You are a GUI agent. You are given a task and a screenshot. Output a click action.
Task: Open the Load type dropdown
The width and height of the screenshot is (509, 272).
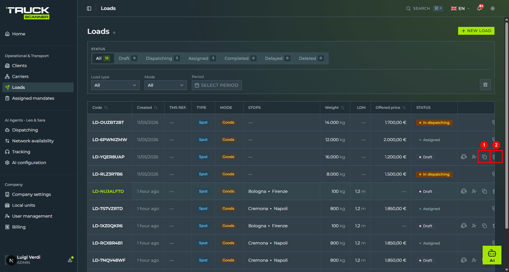[x=115, y=85]
